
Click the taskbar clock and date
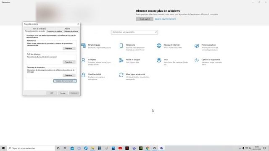click(x=257, y=148)
